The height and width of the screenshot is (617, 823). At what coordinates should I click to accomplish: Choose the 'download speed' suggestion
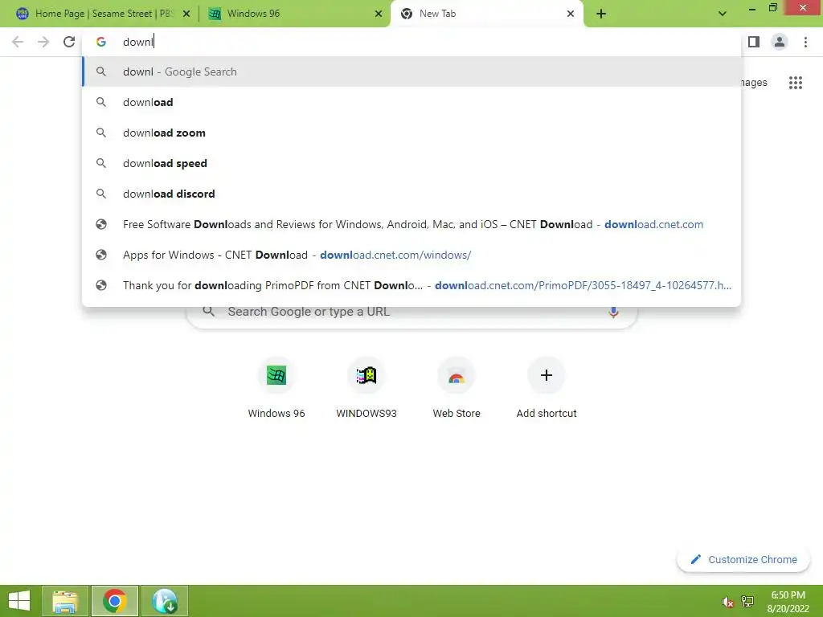pos(411,163)
